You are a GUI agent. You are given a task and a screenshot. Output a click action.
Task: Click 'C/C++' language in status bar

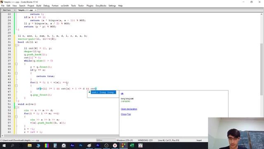pyautogui.click(x=99, y=140)
